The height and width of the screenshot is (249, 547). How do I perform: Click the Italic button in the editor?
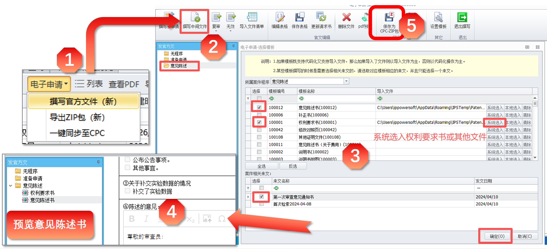[146, 219]
